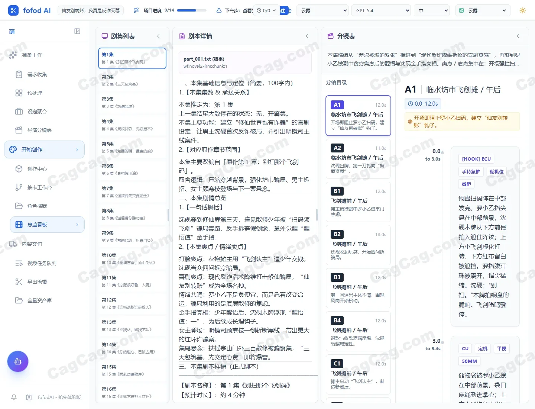
Task: Open 全量资产库 via its folder icon
Action: (19, 300)
